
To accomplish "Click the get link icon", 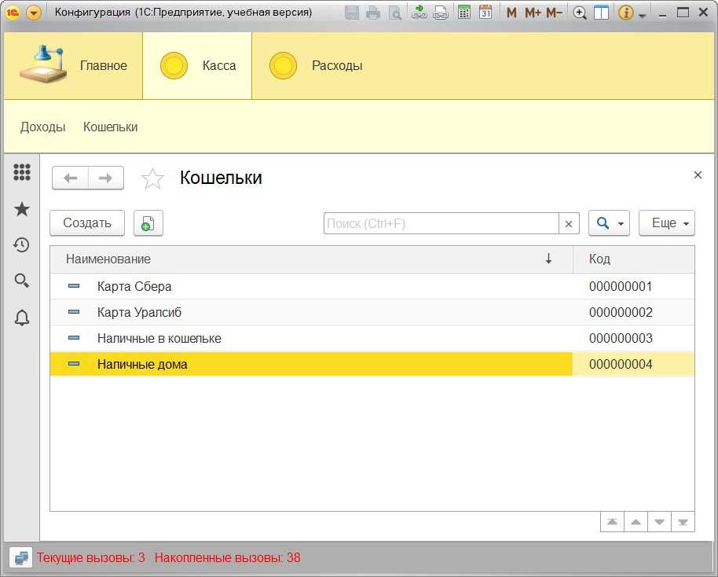I will [419, 13].
